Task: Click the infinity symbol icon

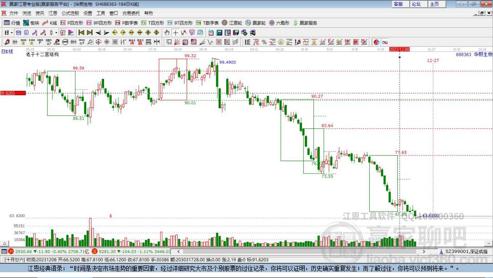Action: click(385, 42)
